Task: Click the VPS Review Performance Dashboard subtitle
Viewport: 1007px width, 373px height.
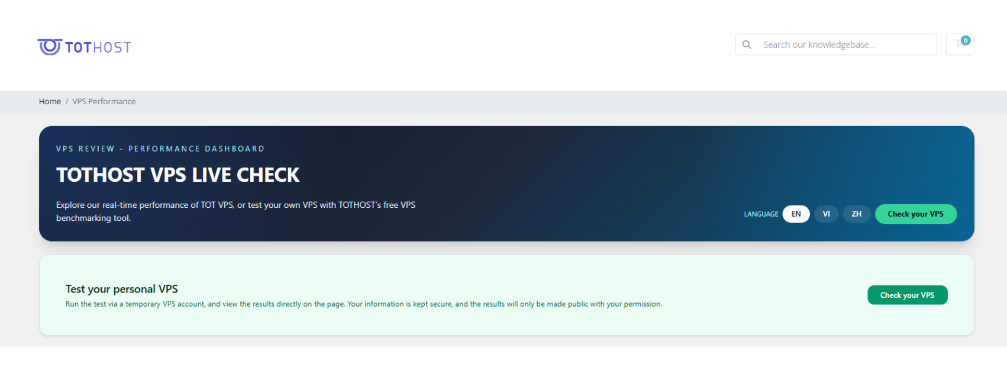Action: tap(160, 149)
